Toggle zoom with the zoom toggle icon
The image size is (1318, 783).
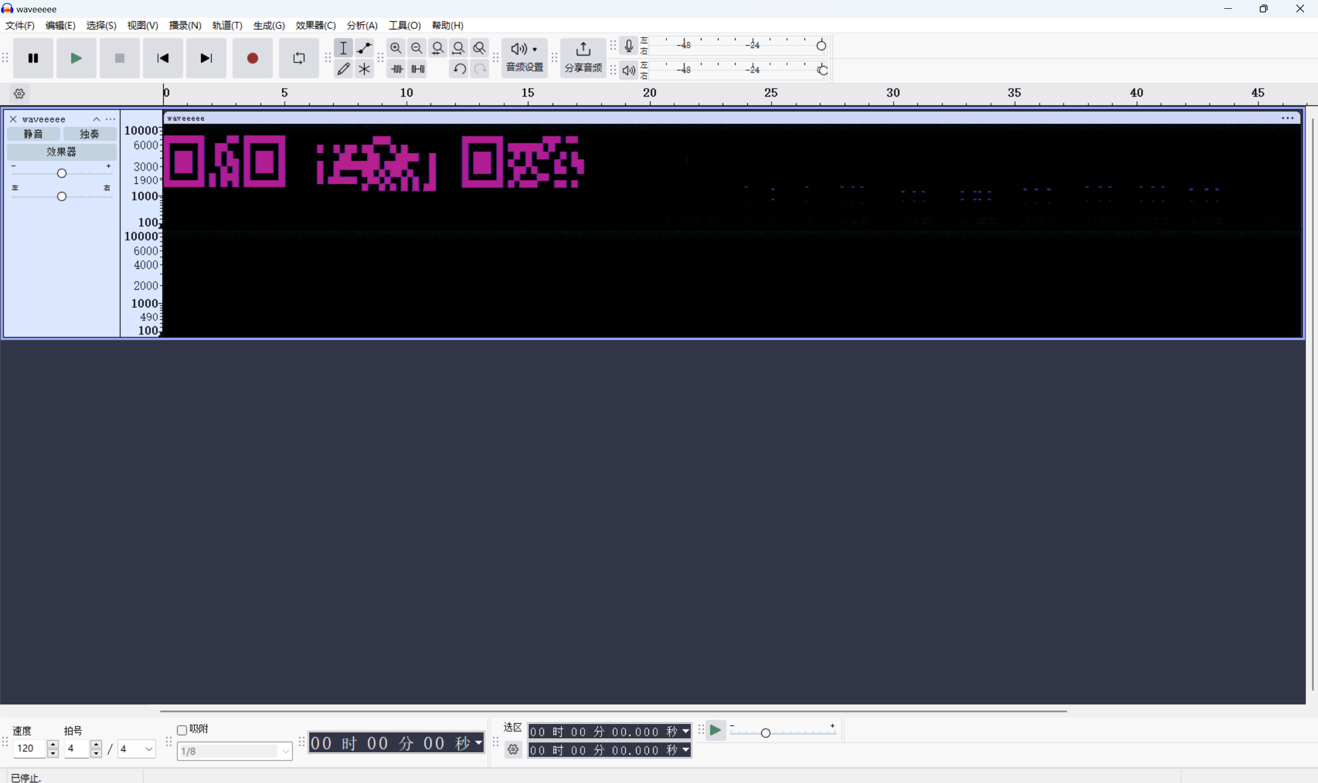tap(480, 48)
